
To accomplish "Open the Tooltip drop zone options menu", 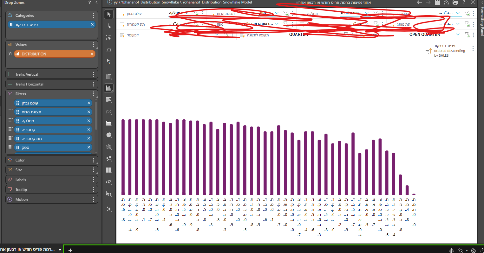I will pyautogui.click(x=93, y=190).
